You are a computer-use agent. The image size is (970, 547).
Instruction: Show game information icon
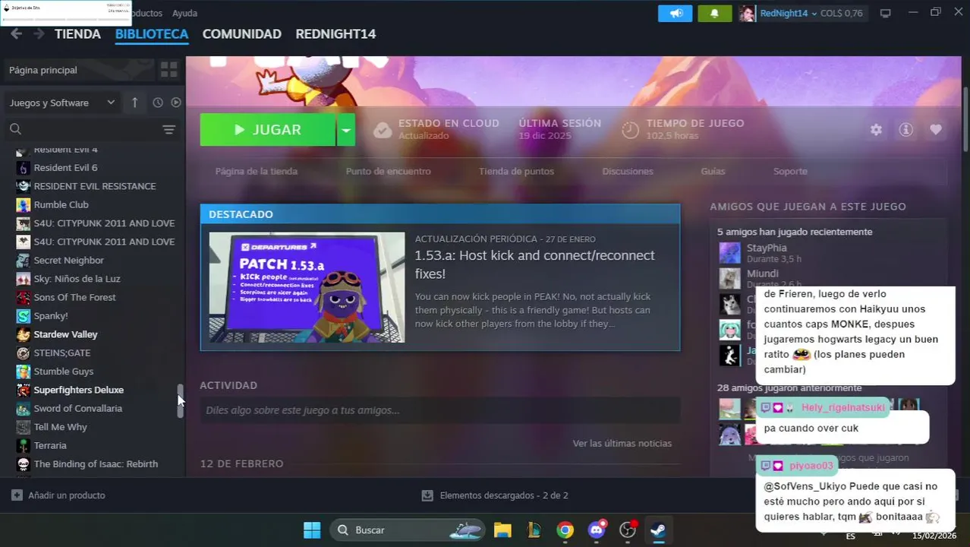[905, 130]
